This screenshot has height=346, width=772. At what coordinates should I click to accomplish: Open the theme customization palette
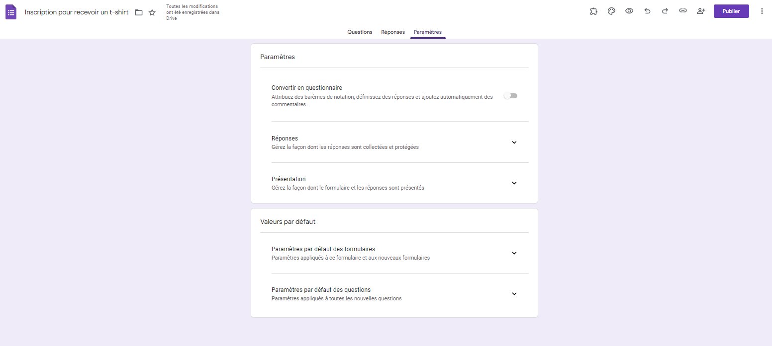tap(611, 10)
